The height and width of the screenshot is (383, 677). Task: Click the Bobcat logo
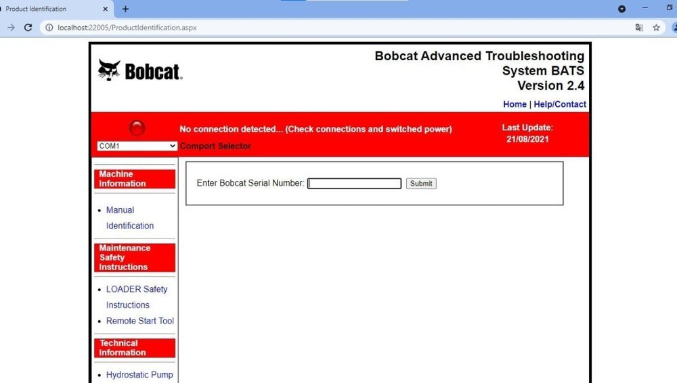[140, 71]
